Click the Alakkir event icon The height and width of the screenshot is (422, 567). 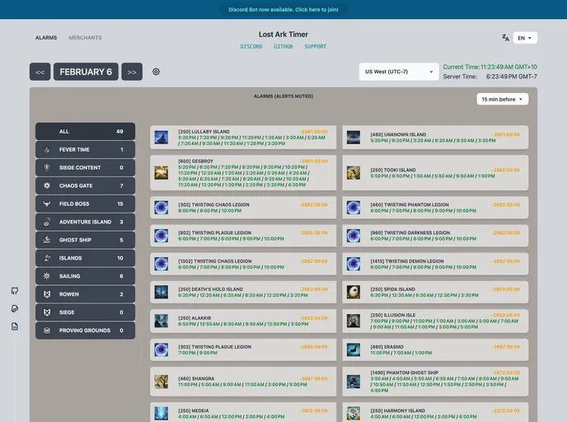point(162,321)
